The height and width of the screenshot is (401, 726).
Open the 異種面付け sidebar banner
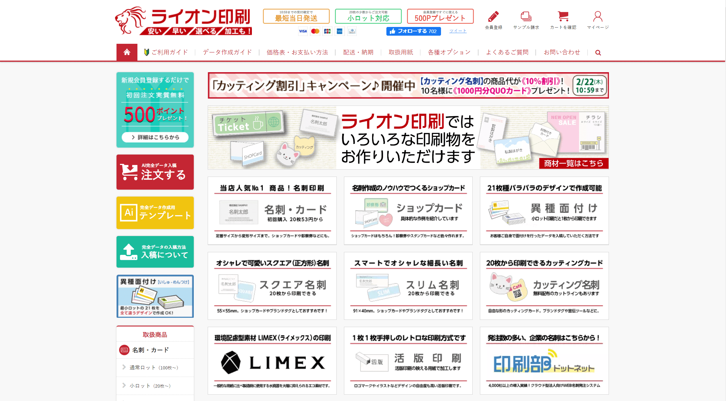155,296
